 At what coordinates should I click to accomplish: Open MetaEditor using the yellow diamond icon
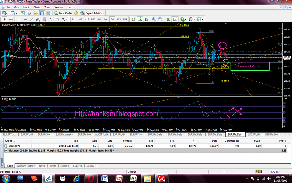point(76,13)
